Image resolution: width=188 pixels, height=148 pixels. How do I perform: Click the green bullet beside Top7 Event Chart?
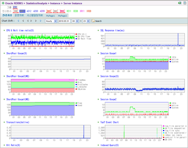98,122
